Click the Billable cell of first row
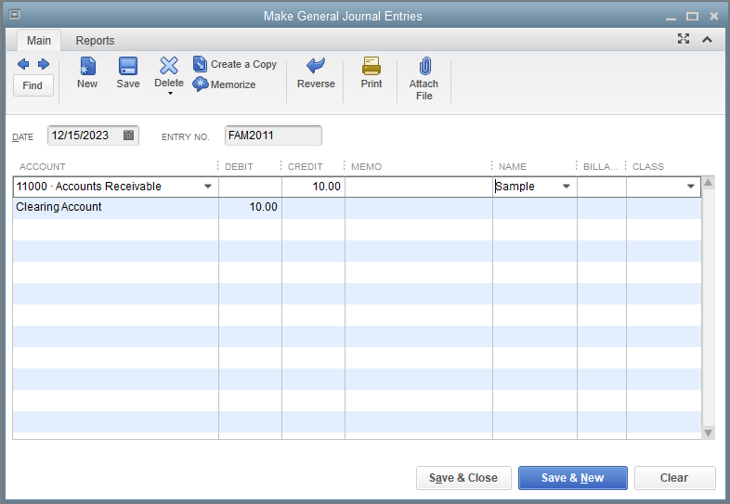 click(602, 187)
